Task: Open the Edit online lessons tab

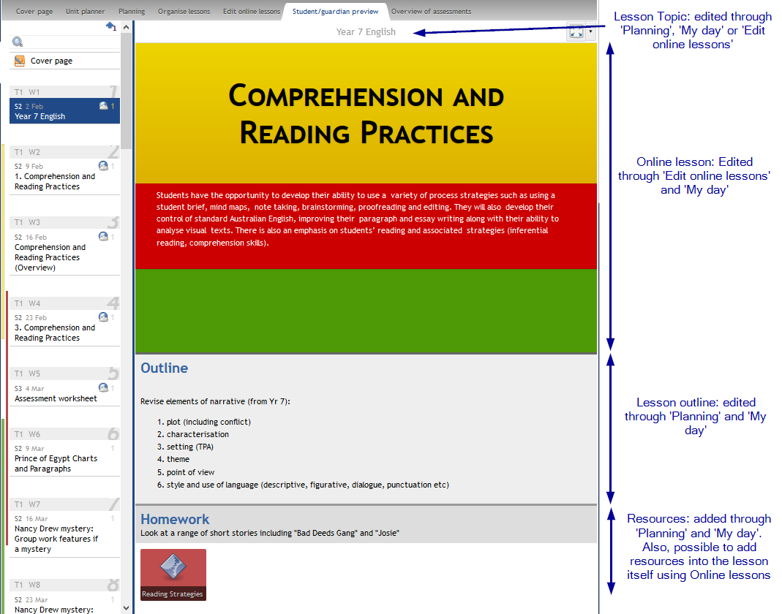Action: coord(251,11)
